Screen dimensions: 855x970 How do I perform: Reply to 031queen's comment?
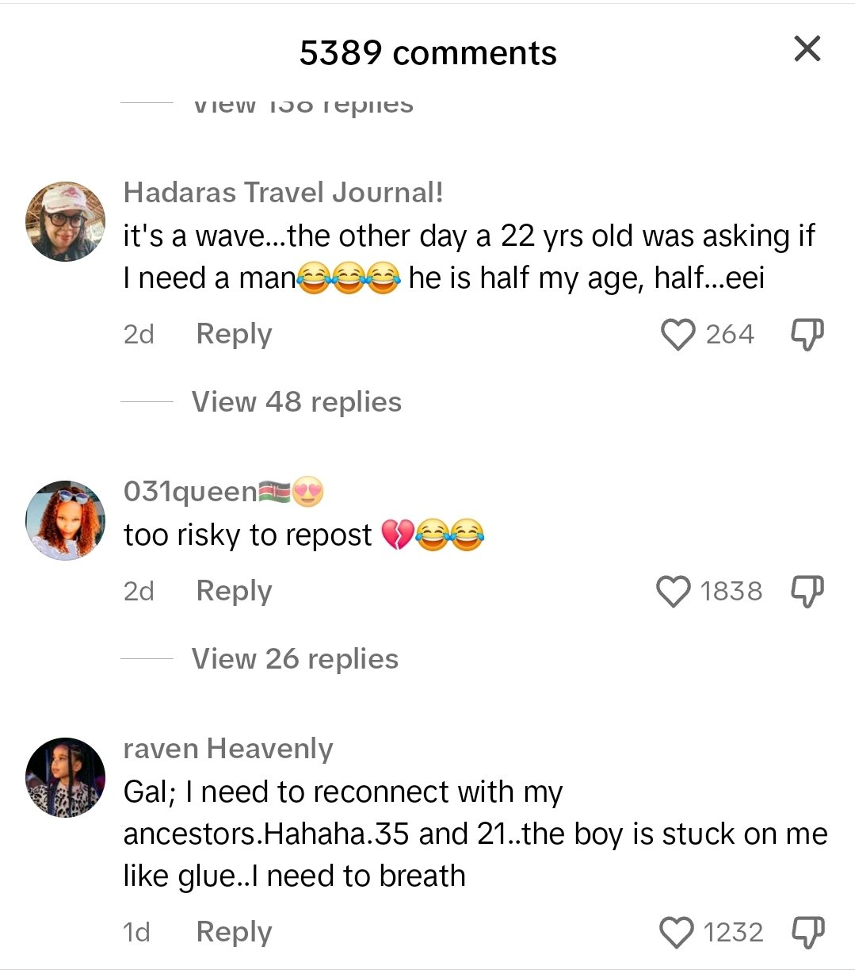coord(234,592)
